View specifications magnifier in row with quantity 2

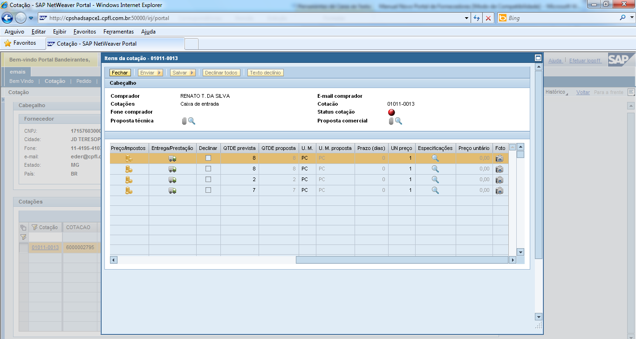435,179
